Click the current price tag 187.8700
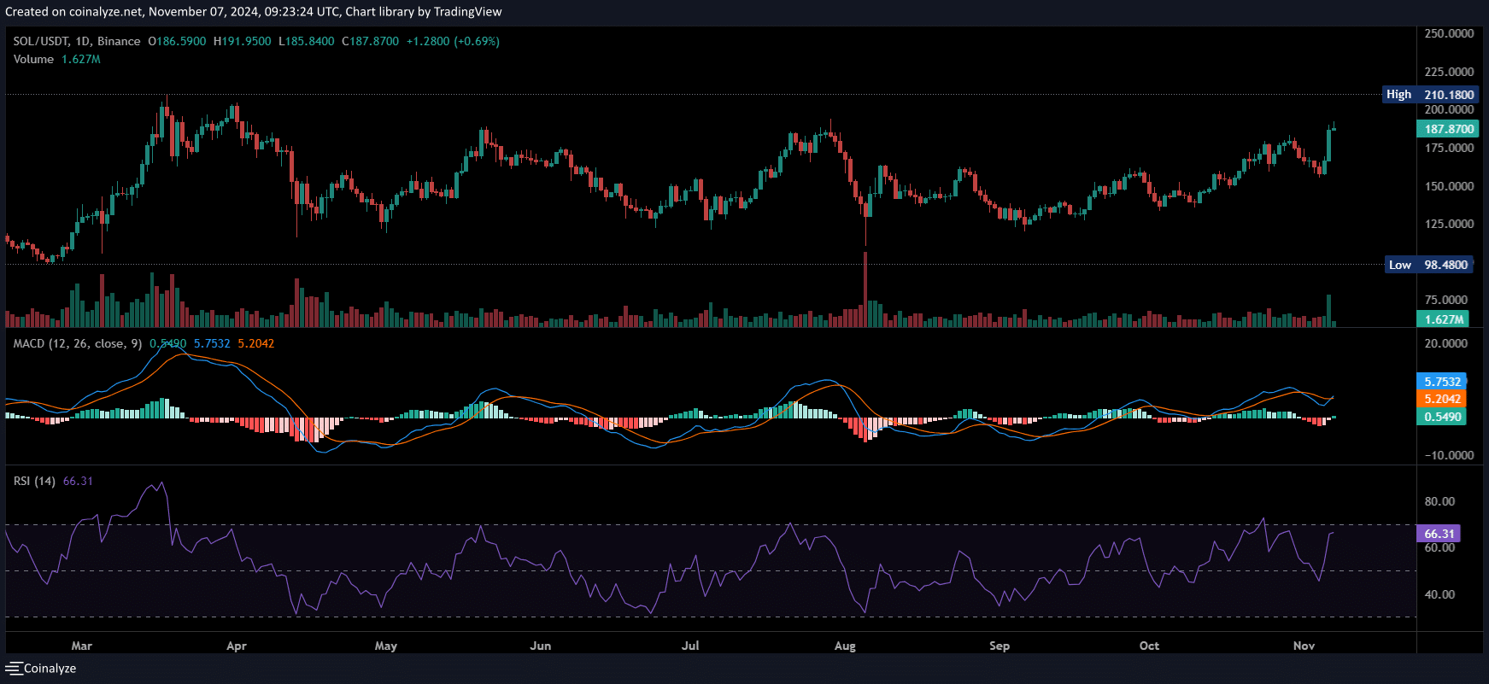The image size is (1489, 684). (1448, 129)
